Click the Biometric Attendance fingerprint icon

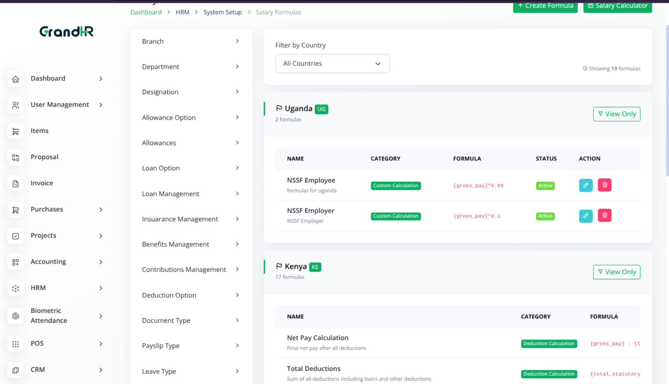[x=15, y=316]
